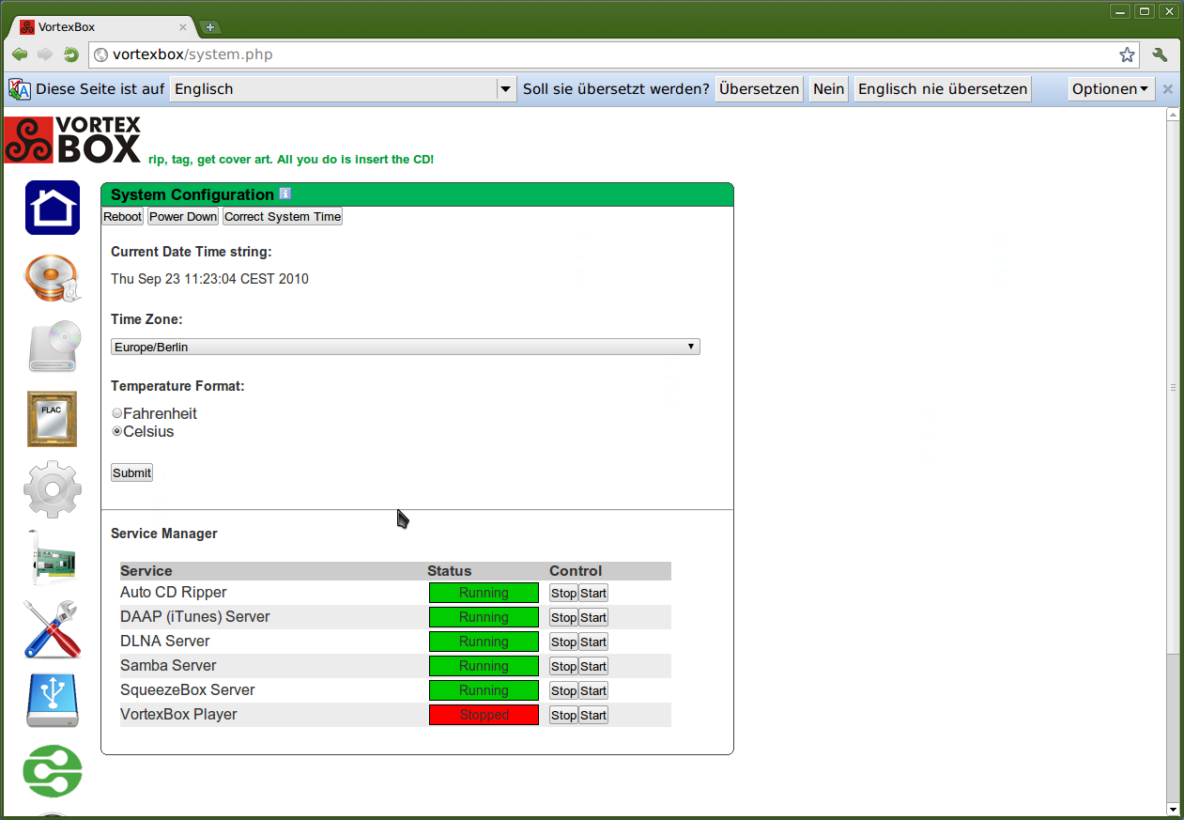This screenshot has width=1184, height=820.
Task: Click the gray gear settings icon
Action: tap(53, 488)
